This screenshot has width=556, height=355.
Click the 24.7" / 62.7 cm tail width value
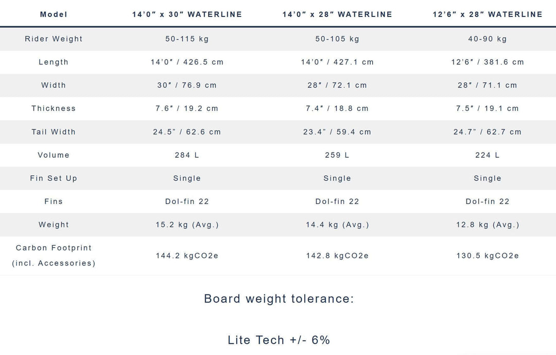point(488,132)
